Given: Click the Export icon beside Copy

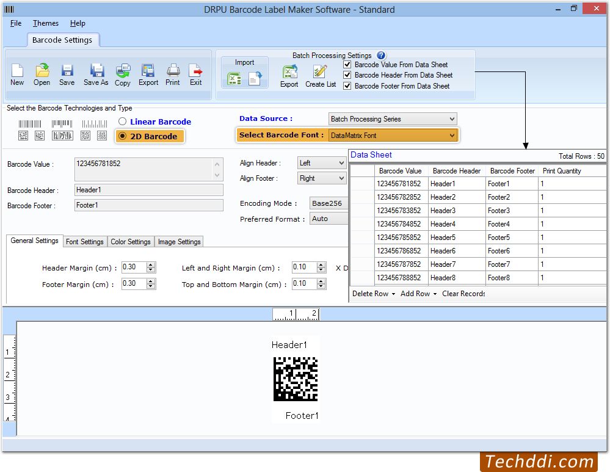Looking at the screenshot, I should 148,74.
